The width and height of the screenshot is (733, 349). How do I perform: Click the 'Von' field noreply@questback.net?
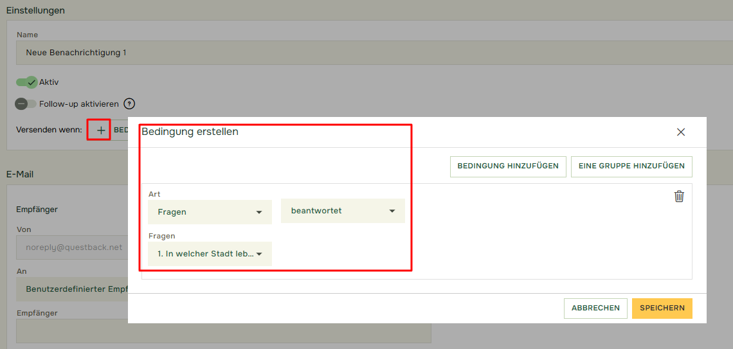coord(72,247)
